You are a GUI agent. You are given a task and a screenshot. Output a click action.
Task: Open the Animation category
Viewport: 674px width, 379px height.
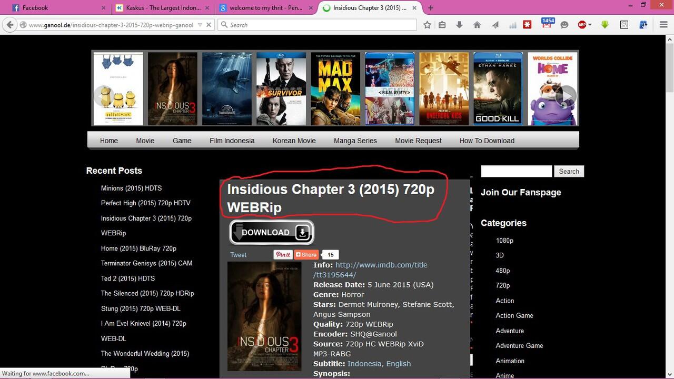click(510, 361)
